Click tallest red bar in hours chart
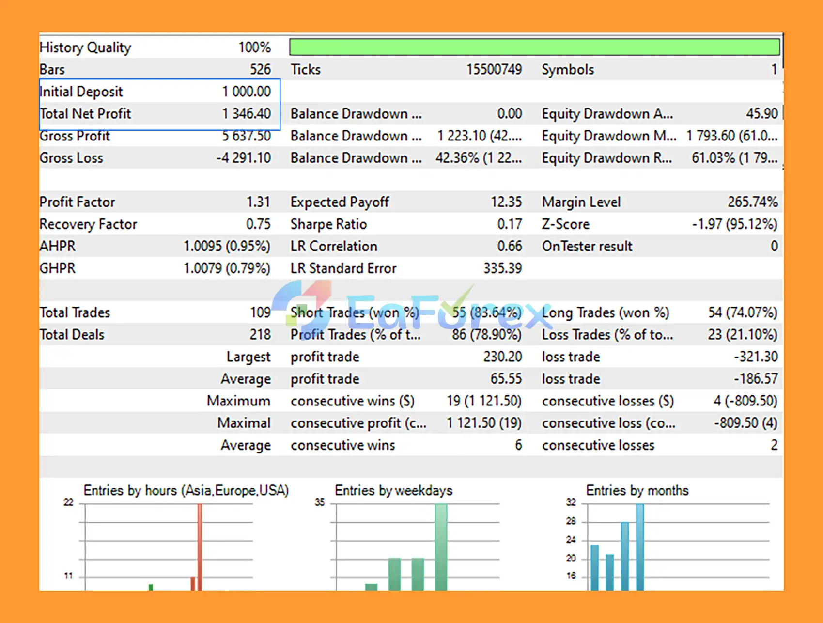Image resolution: width=823 pixels, height=623 pixels. tap(200, 547)
